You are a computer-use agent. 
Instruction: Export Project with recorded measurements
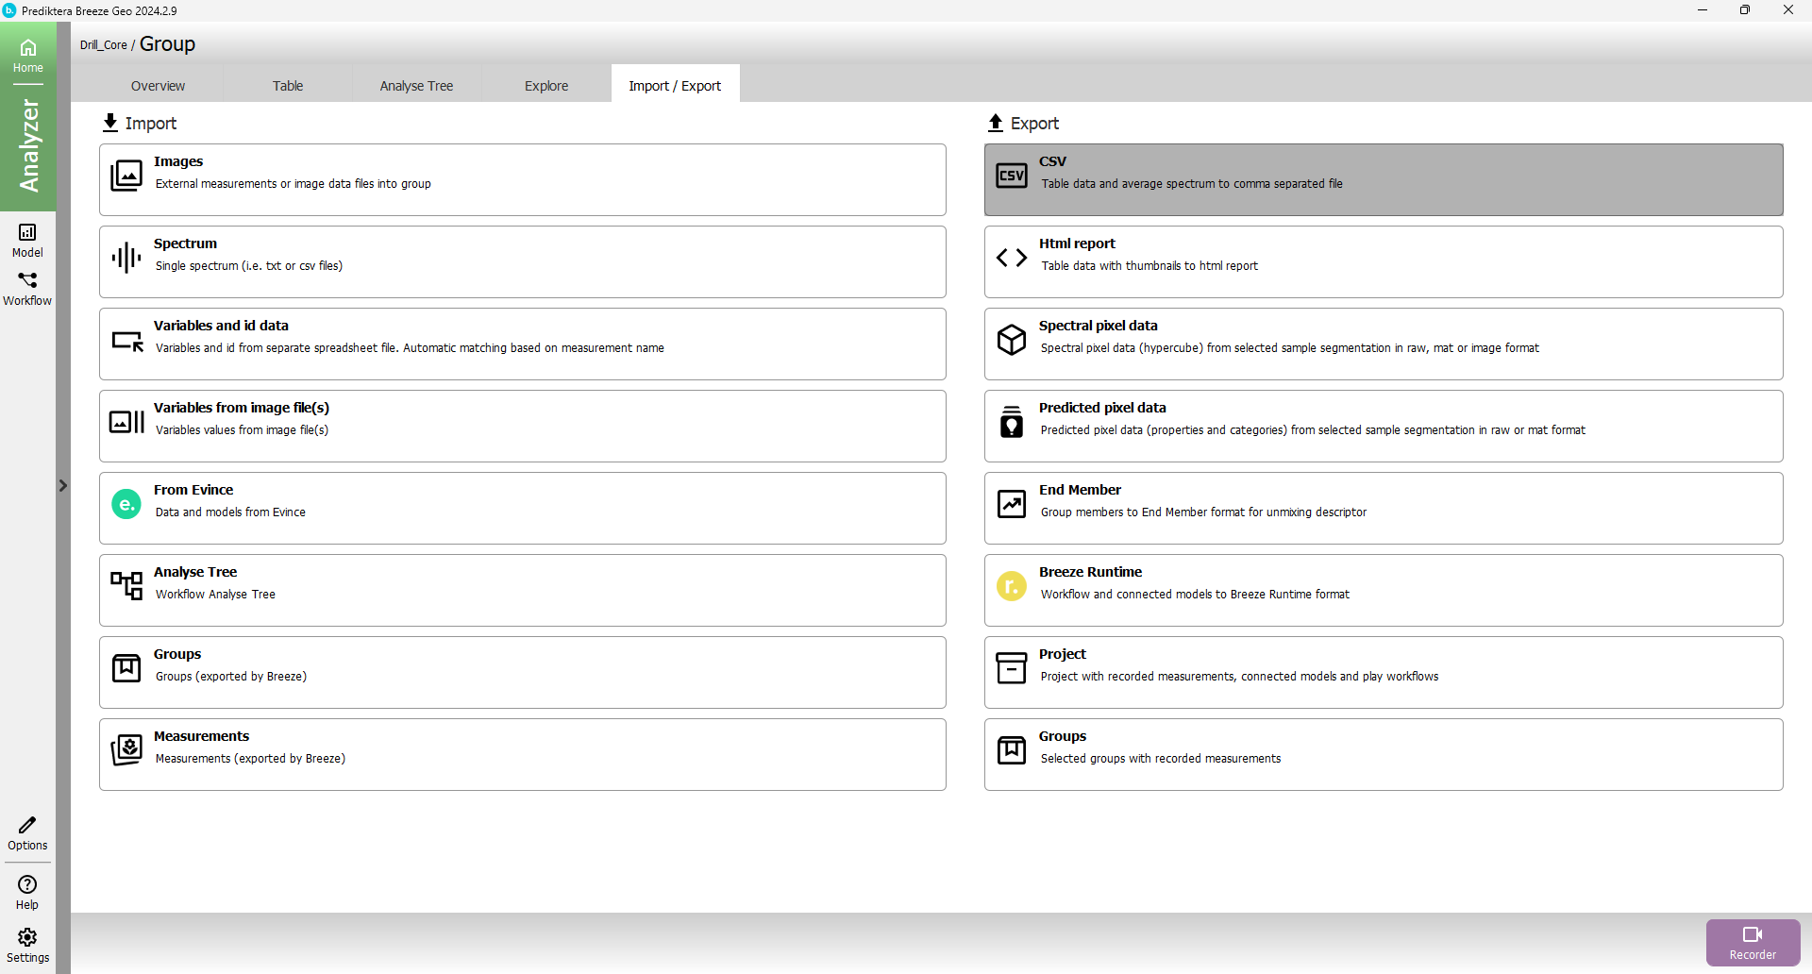(x=1383, y=672)
